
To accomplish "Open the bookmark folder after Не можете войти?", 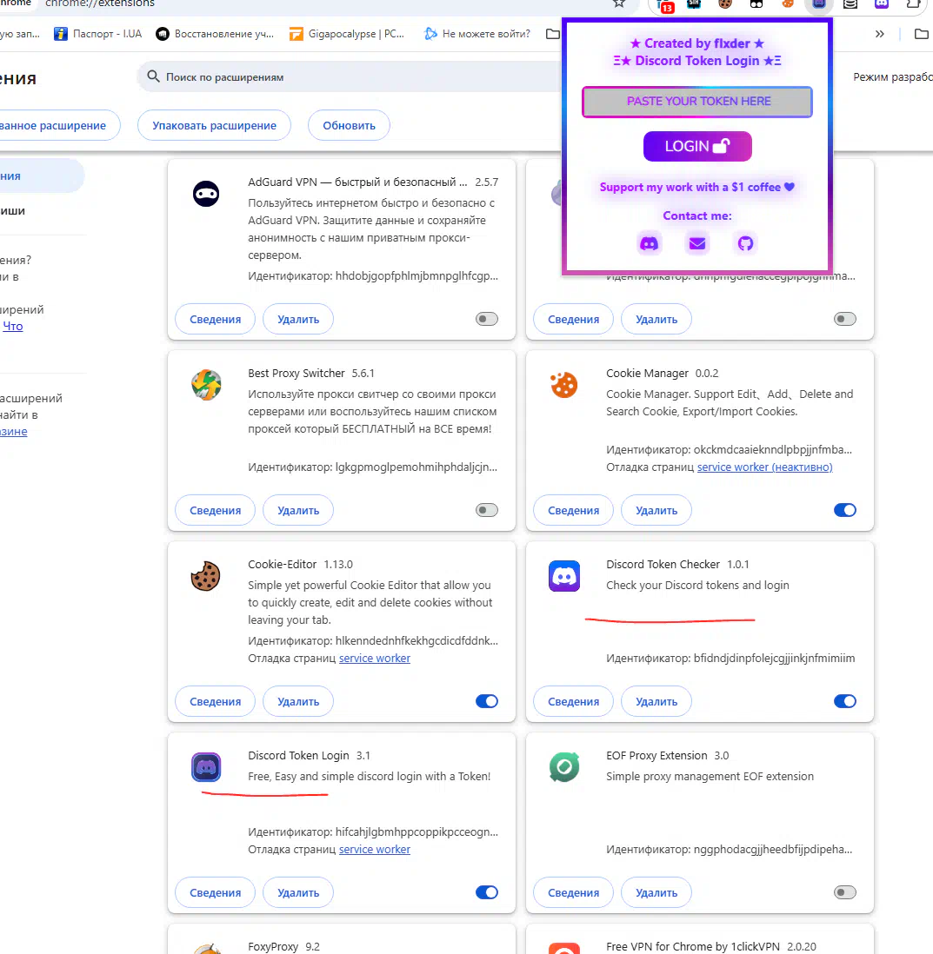I will pos(552,34).
